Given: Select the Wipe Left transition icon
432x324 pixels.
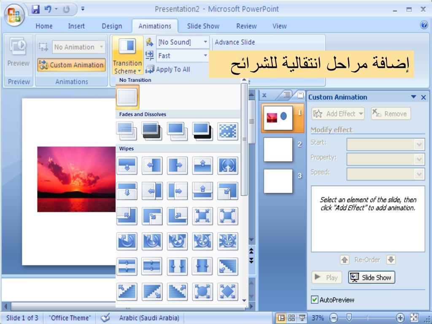Looking at the screenshot, I should [x=152, y=165].
